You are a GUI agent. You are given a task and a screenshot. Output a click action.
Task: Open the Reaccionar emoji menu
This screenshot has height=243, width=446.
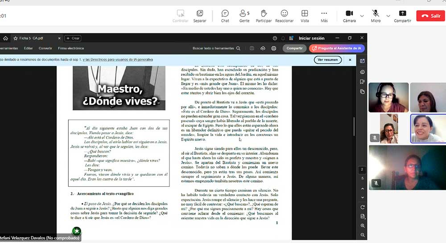[x=284, y=16]
